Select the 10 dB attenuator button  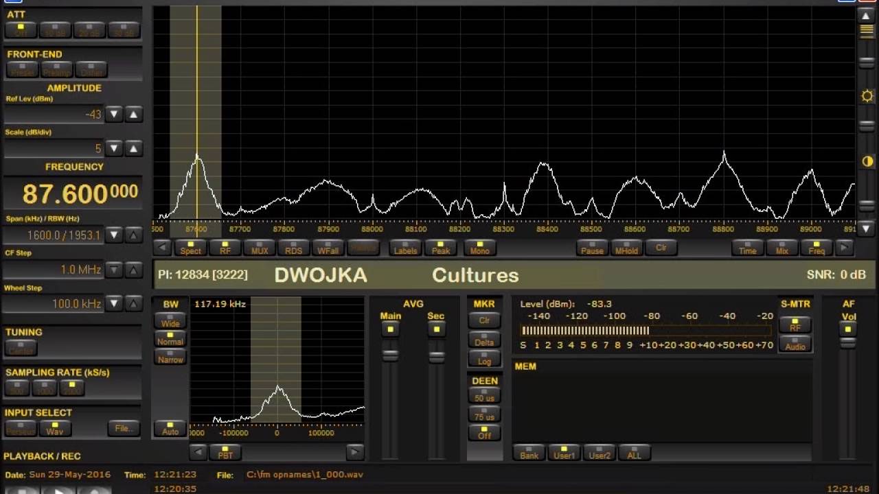pos(55,30)
